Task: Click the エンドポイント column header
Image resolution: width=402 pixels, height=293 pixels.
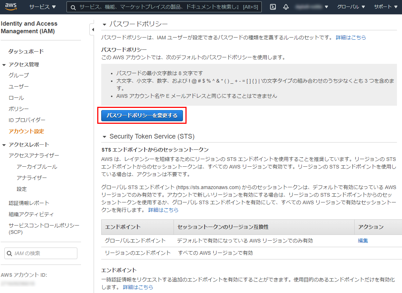Action: [x=137, y=227]
